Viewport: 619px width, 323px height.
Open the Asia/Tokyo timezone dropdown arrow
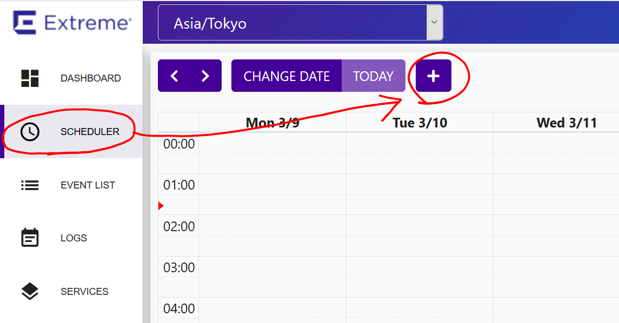click(x=434, y=23)
